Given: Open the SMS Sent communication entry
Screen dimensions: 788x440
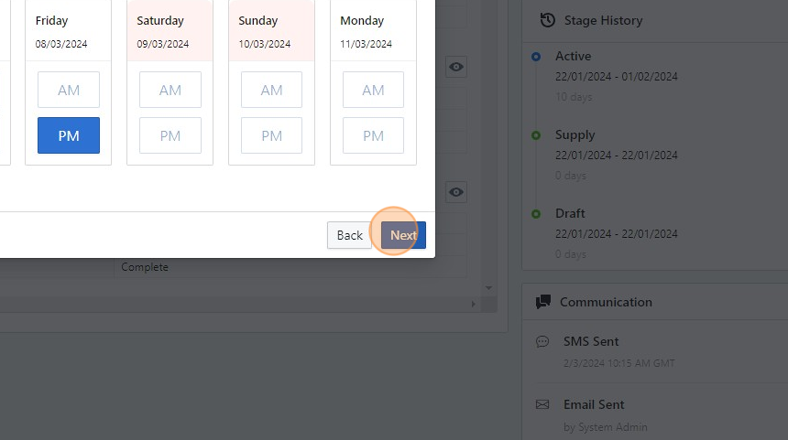Looking at the screenshot, I should [x=591, y=341].
